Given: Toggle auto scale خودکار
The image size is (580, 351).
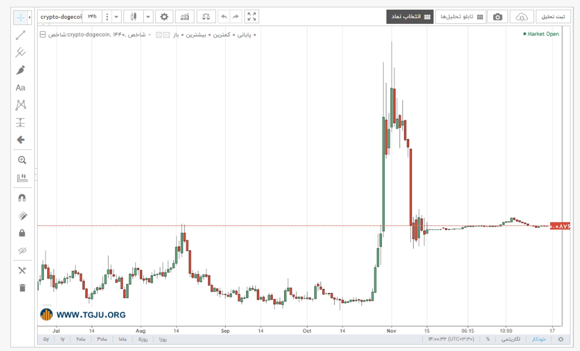Looking at the screenshot, I should (539, 339).
